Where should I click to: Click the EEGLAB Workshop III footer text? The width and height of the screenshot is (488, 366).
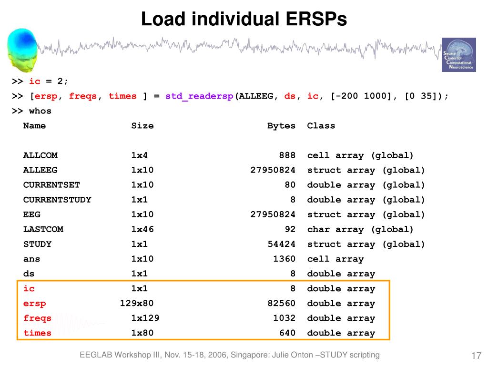tap(230, 355)
